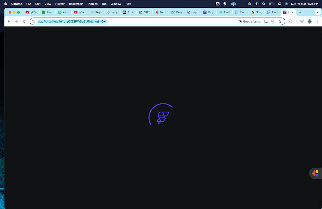
Task: Click the Chrome profile avatar
Action: click(x=309, y=21)
